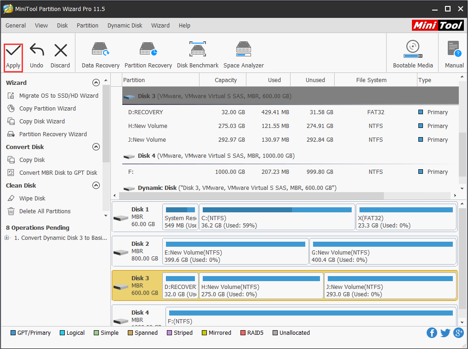Start the Copy Partition Wizard
Image resolution: width=468 pixels, height=349 pixels.
click(x=42, y=108)
